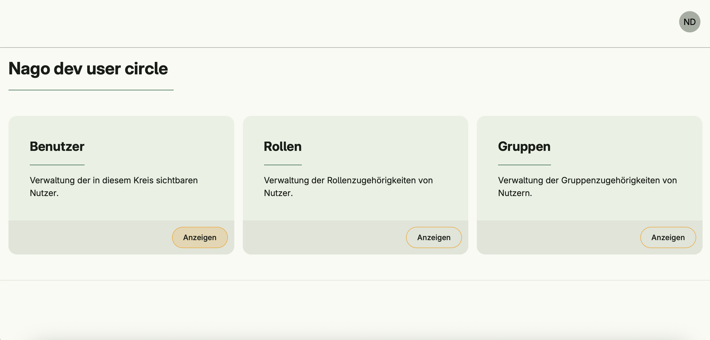Select the Rollen card heading
The width and height of the screenshot is (710, 340).
pos(282,146)
